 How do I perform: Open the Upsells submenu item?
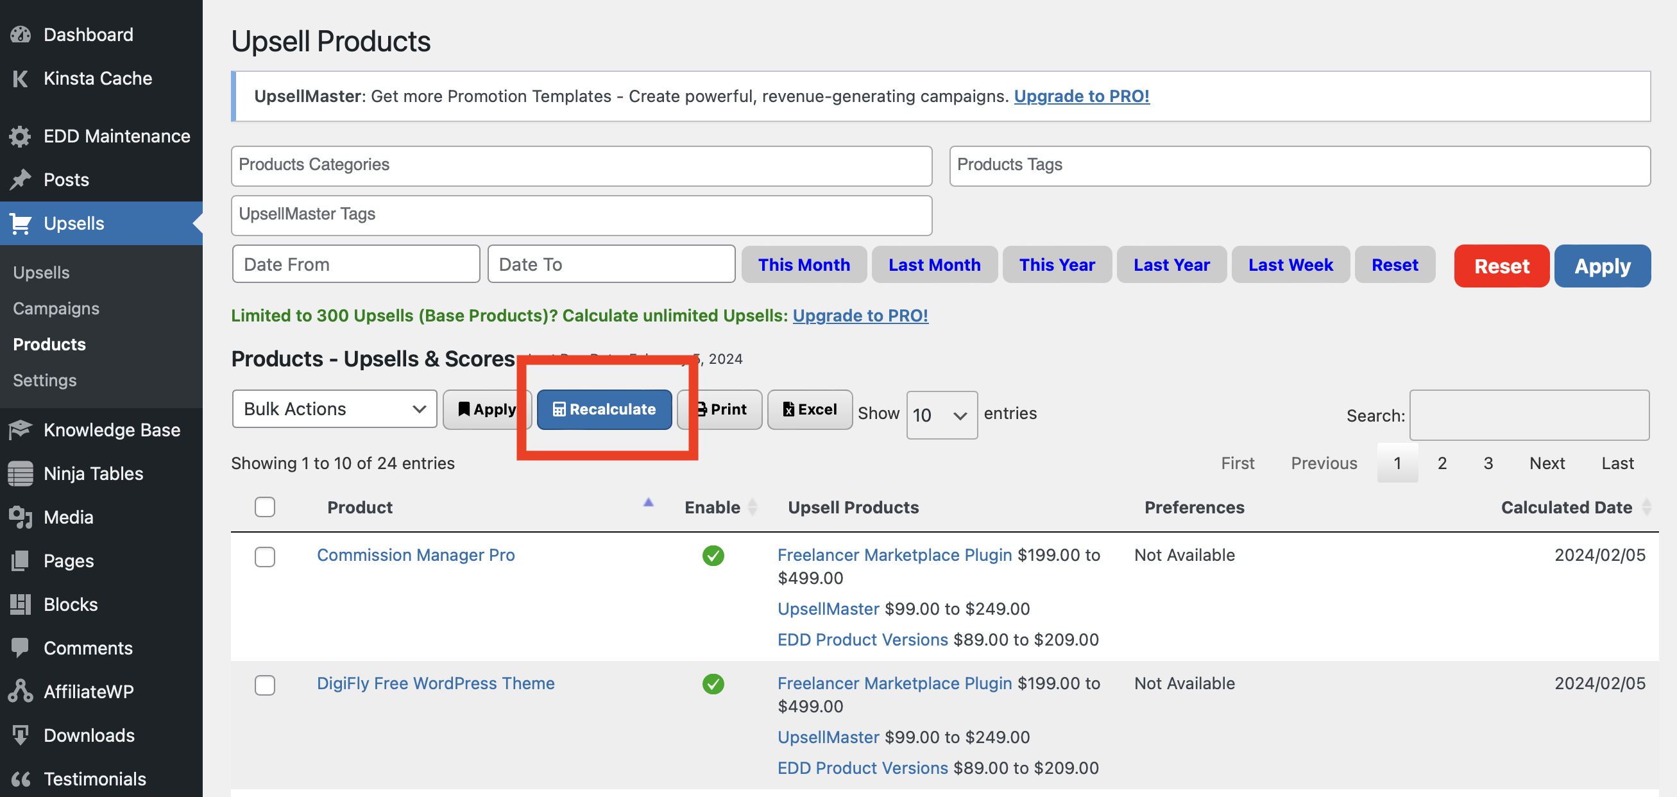click(41, 273)
